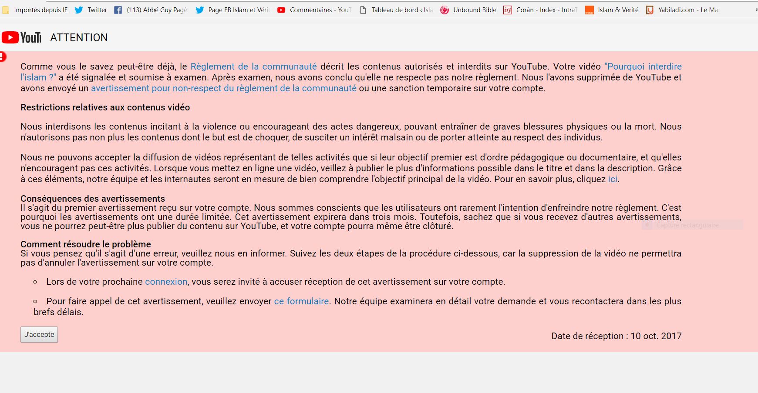
Task: Open the avertissement pour non-respect du règlement link
Action: pyautogui.click(x=224, y=88)
